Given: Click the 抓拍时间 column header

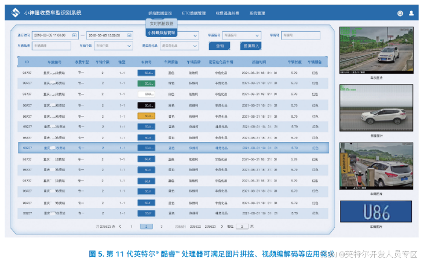Looking at the screenshot, I should pyautogui.click(x=259, y=62).
